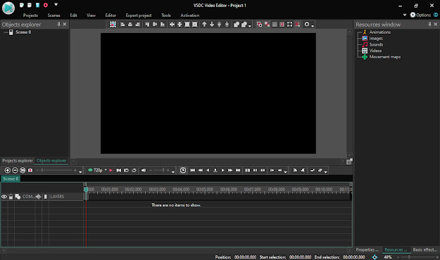Expand the gear settings dropdown arrow in editor toolbar

click(313, 26)
